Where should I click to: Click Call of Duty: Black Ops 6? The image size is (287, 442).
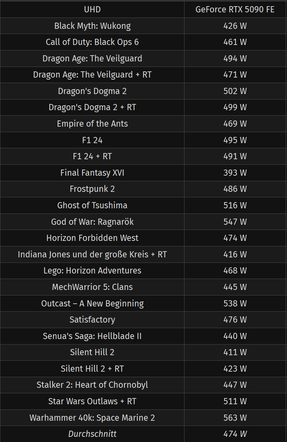click(92, 42)
